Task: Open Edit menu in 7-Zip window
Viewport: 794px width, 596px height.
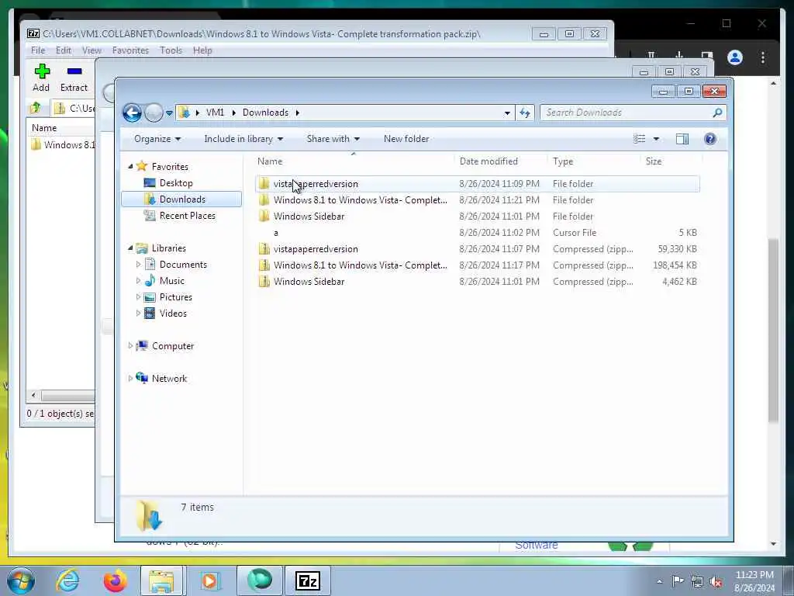Action: 64,50
